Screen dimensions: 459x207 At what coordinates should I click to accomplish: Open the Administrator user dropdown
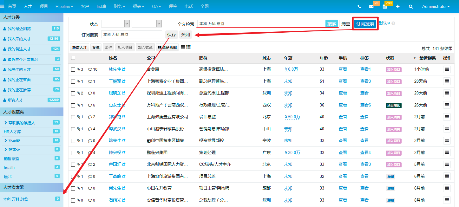click(436, 6)
